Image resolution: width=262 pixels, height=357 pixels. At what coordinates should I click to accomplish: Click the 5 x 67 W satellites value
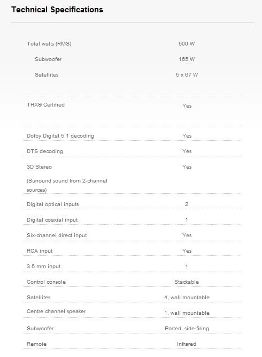pyautogui.click(x=187, y=75)
